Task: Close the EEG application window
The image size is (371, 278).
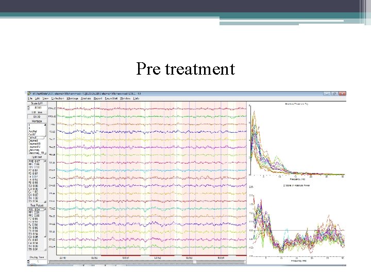Action: click(342, 94)
